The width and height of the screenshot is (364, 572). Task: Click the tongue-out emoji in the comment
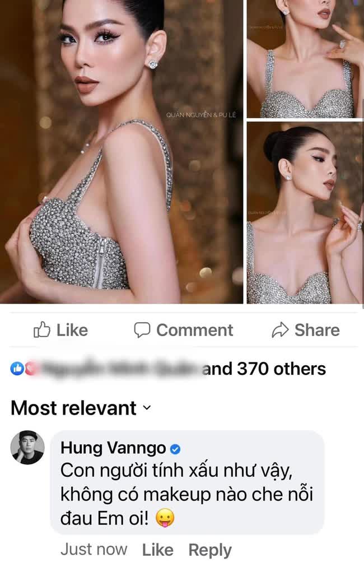(x=165, y=518)
